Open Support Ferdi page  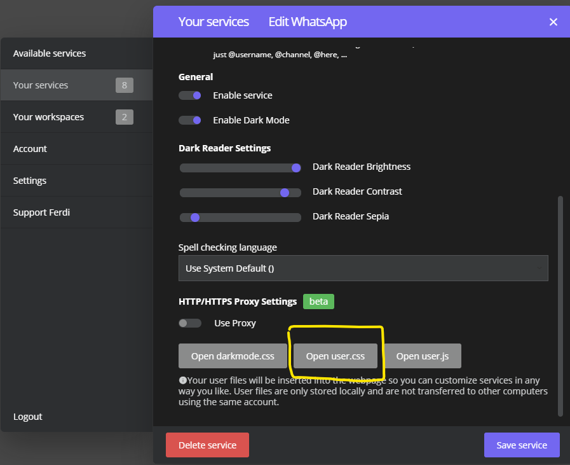pyautogui.click(x=77, y=212)
